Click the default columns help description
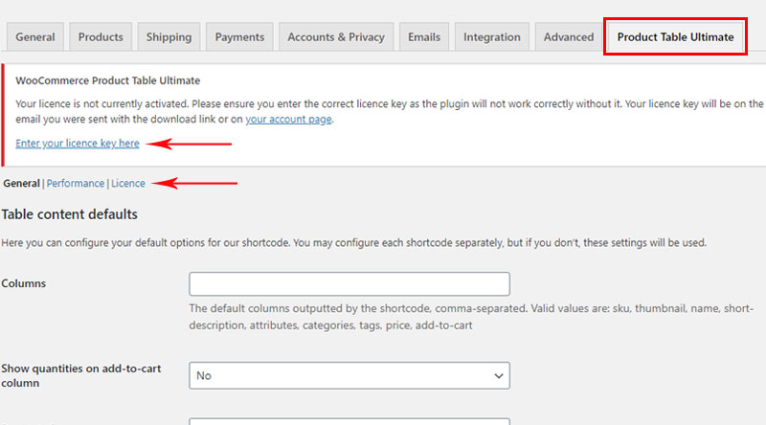The image size is (766, 425). click(x=471, y=317)
